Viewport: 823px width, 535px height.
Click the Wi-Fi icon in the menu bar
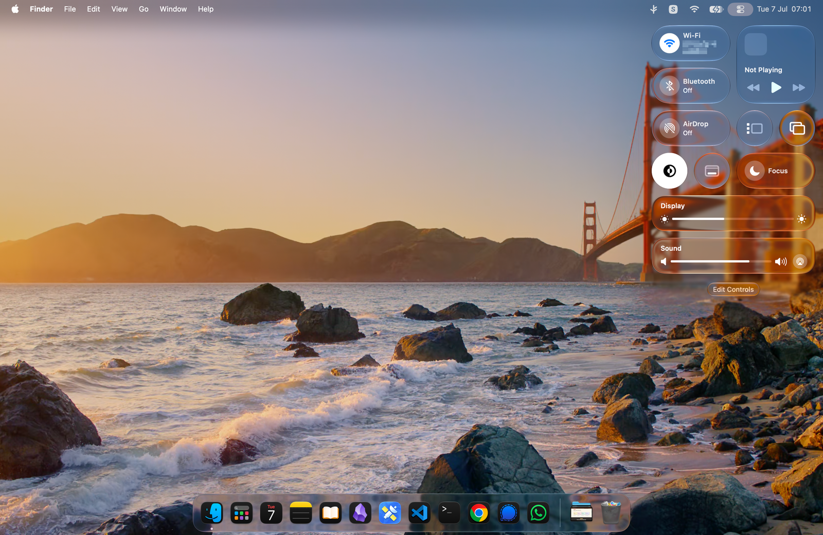(x=694, y=9)
